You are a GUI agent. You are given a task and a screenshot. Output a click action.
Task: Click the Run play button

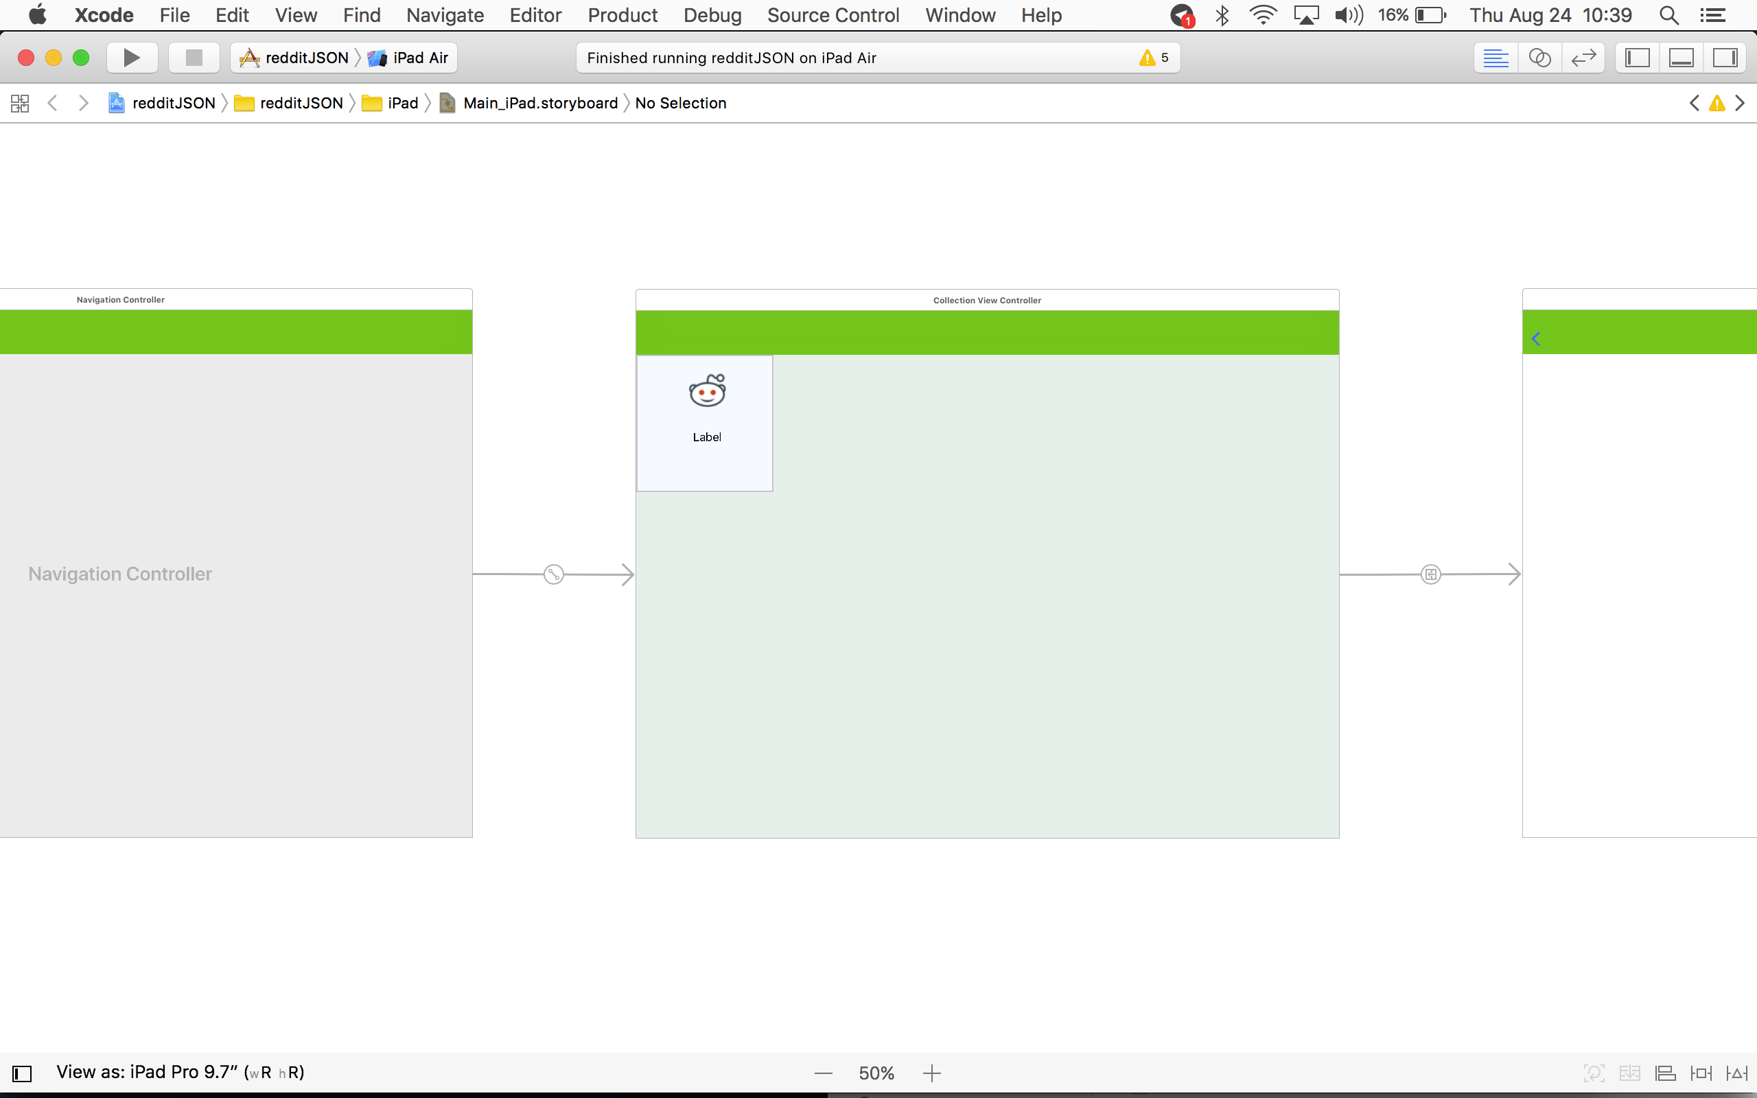[131, 58]
